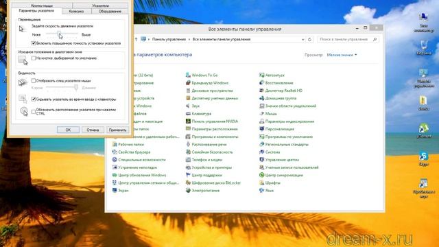Click refresh icon in Control Panel address bar

(x=309, y=40)
